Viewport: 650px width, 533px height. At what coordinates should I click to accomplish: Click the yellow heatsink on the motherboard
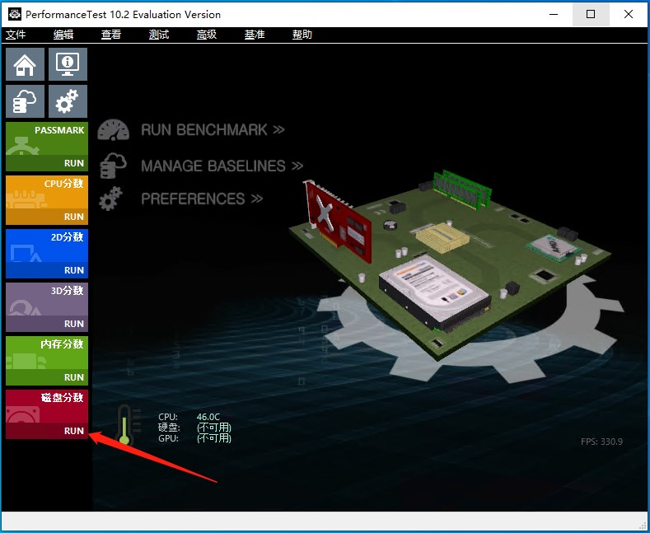tap(442, 236)
